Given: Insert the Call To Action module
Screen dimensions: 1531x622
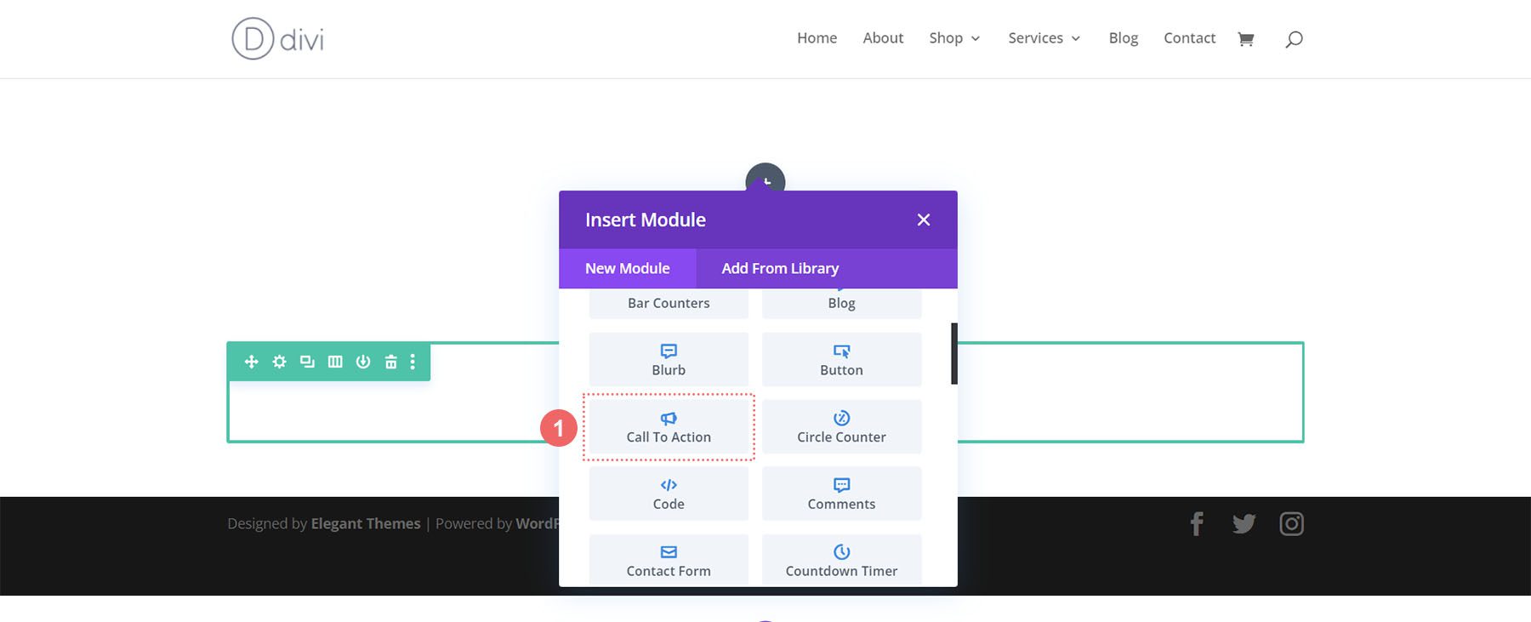Looking at the screenshot, I should pos(669,426).
